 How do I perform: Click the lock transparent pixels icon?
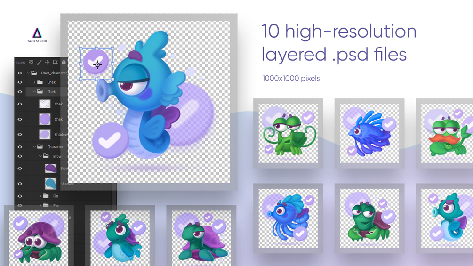[x=31, y=63]
